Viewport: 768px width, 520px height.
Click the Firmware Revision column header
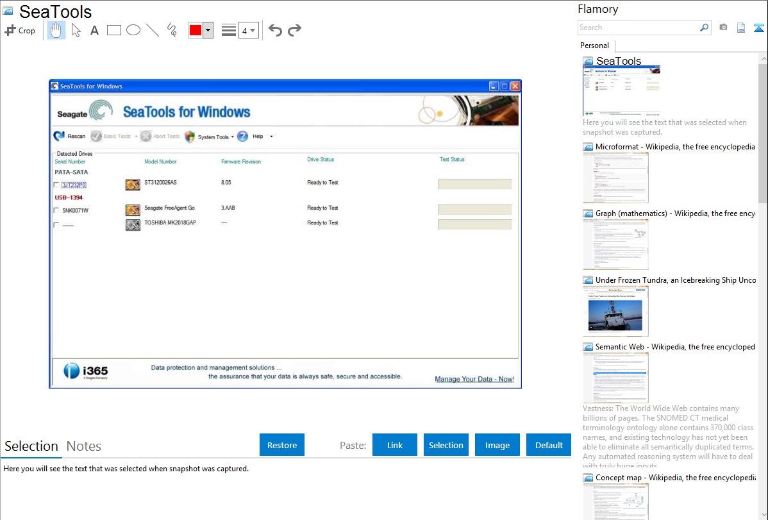coord(241,161)
